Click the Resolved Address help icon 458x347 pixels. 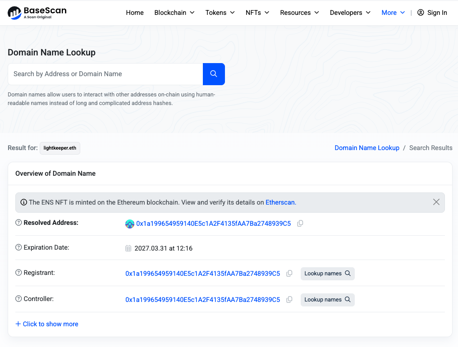pyautogui.click(x=18, y=223)
